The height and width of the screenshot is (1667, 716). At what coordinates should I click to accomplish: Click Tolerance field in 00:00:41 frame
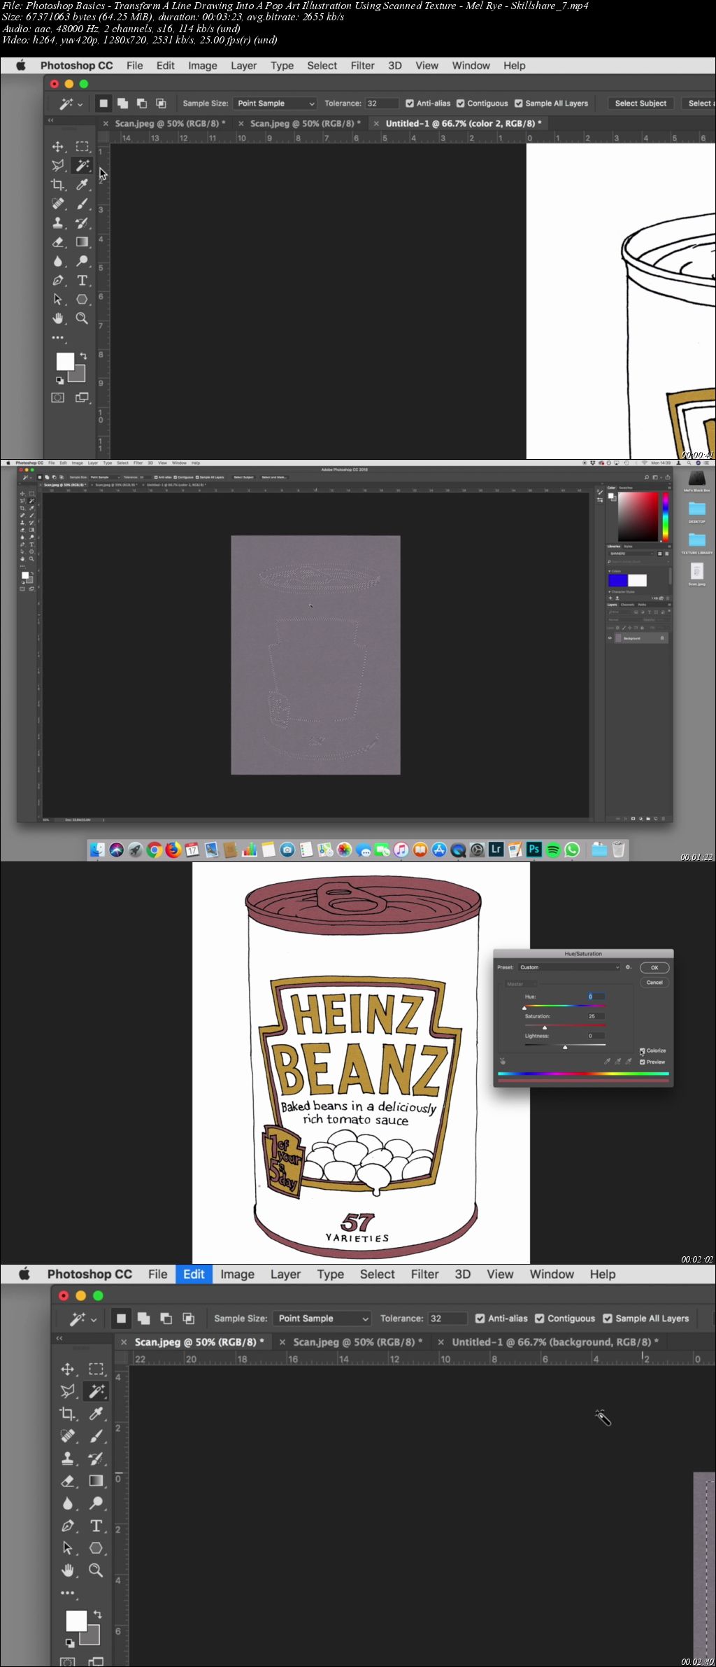coord(382,104)
